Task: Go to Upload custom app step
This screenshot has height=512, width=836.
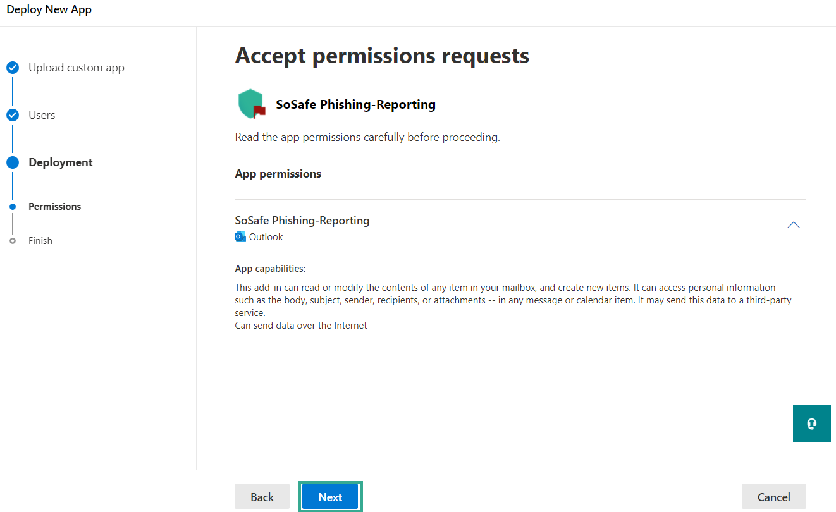Action: click(77, 68)
